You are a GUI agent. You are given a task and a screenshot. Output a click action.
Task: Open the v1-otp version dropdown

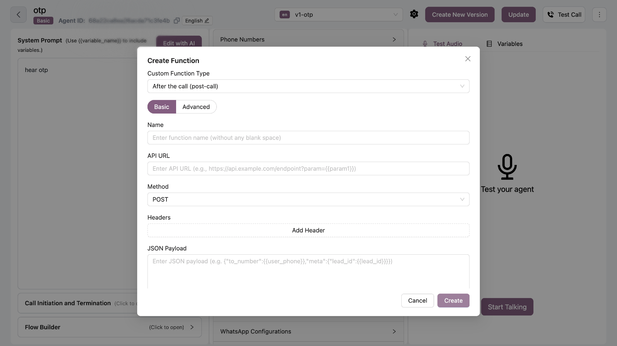(338, 14)
